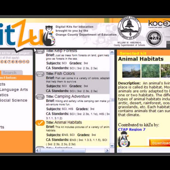Image resolution: width=170 pixels, height=170 pixels.
Task: Toggle the grade 9 circle filter
Action: tap(17, 62)
